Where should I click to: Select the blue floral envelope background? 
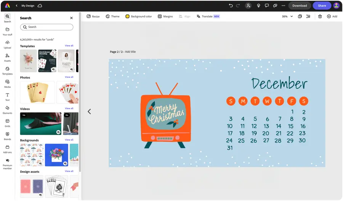pyautogui.click(x=56, y=155)
